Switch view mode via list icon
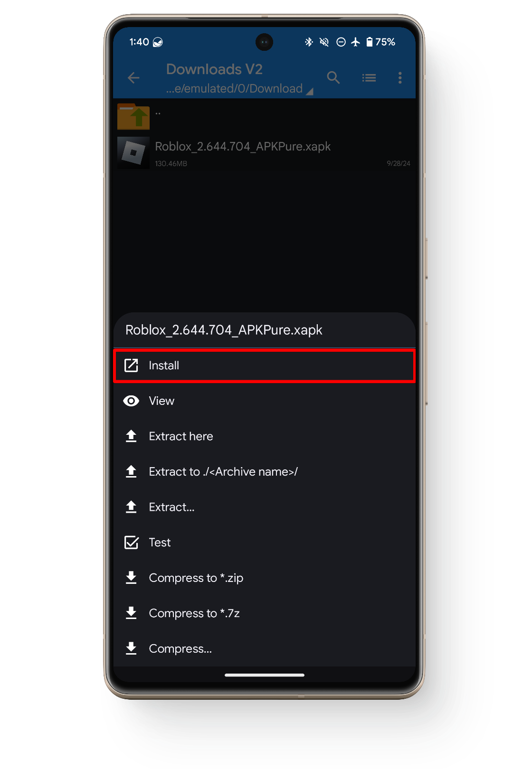 click(369, 78)
